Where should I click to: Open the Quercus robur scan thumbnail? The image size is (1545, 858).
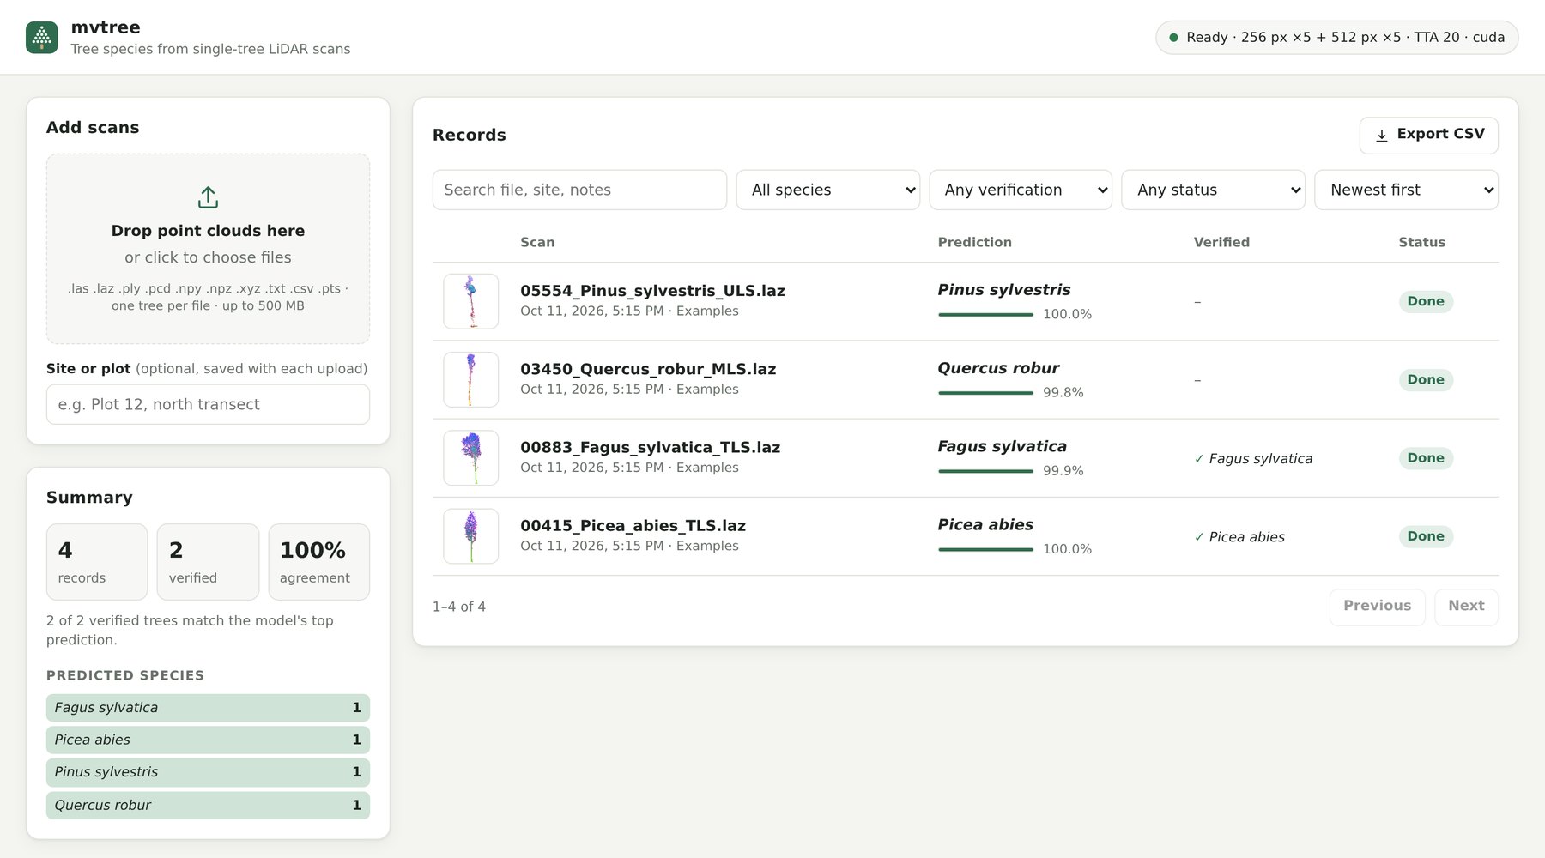(x=470, y=379)
